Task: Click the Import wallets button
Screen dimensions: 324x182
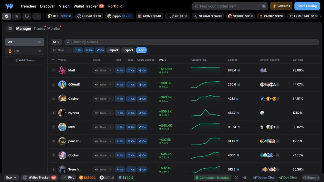Action: point(113,50)
